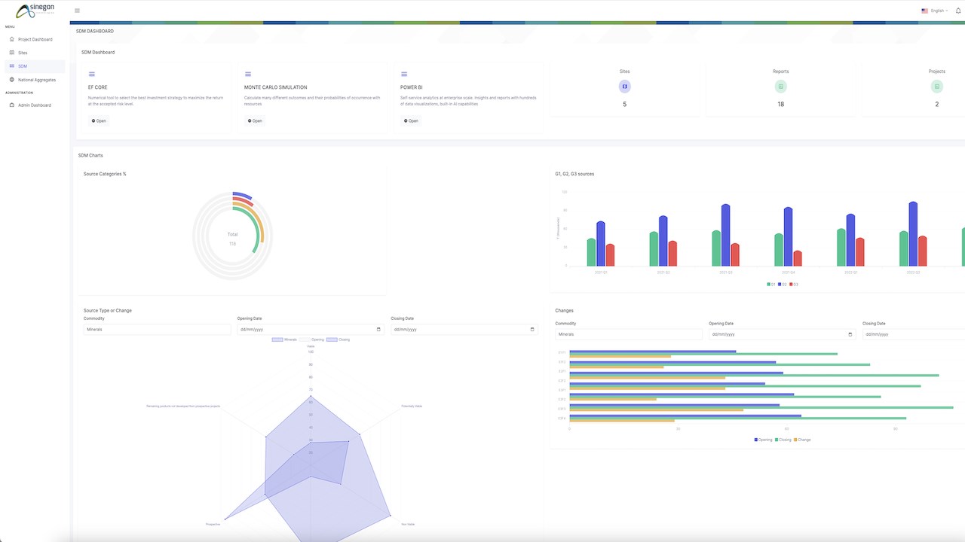The image size is (965, 542).
Task: Open the Power BI tool
Action: pos(411,120)
